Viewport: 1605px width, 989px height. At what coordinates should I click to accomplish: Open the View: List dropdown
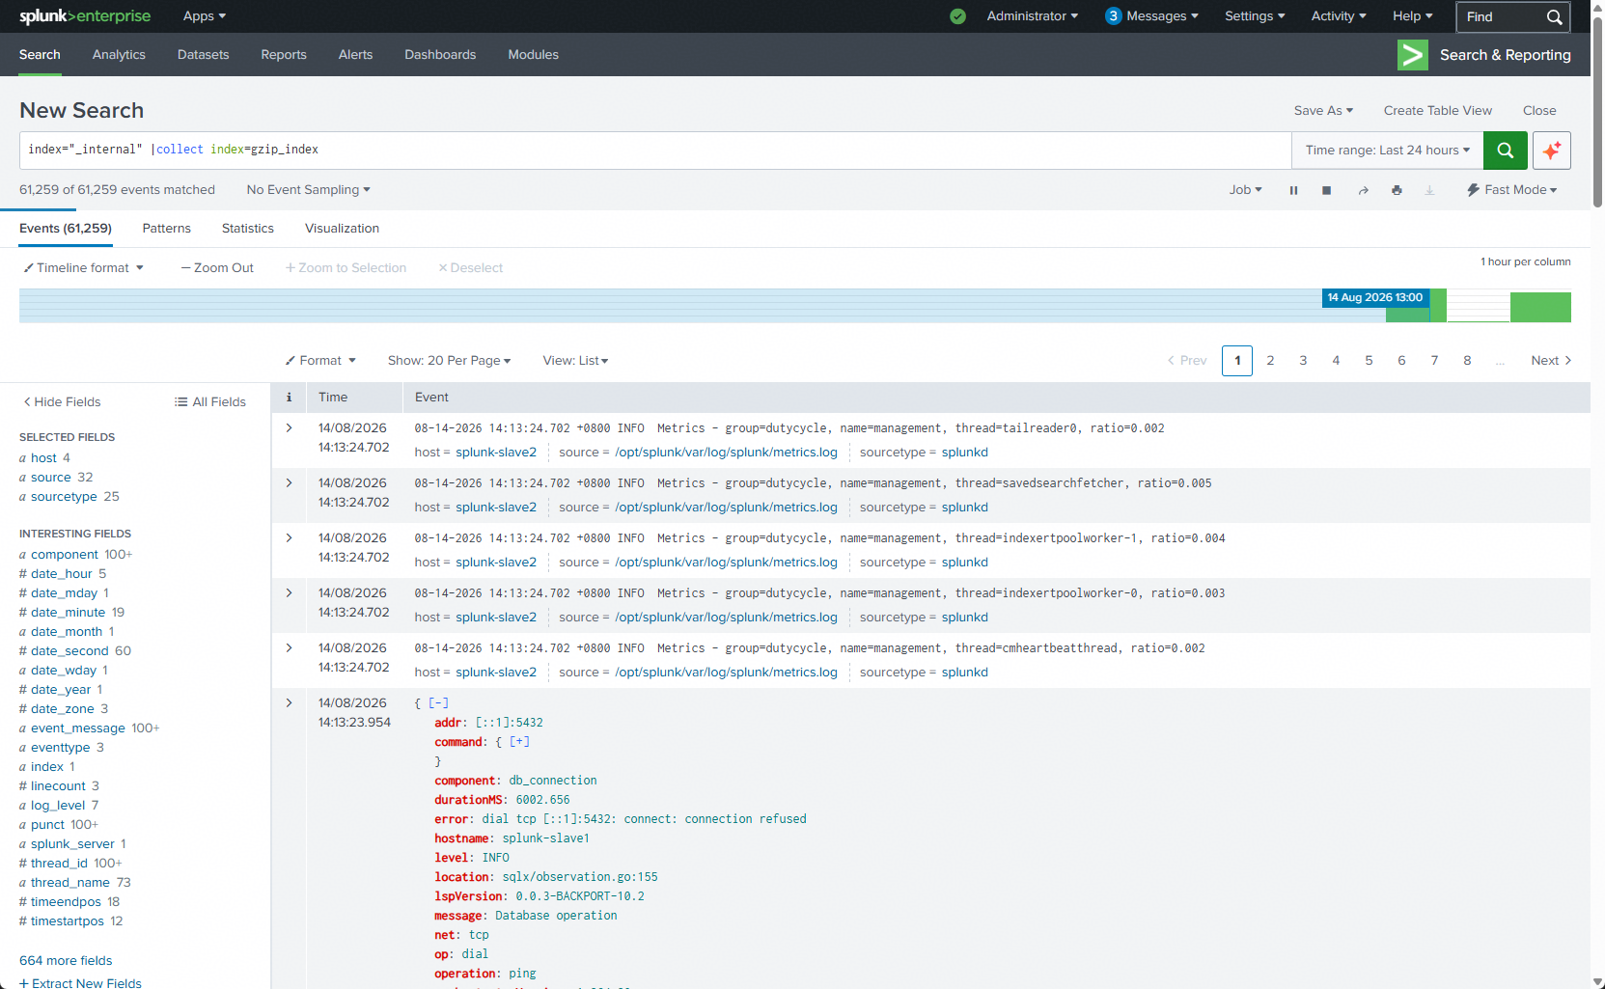click(576, 361)
